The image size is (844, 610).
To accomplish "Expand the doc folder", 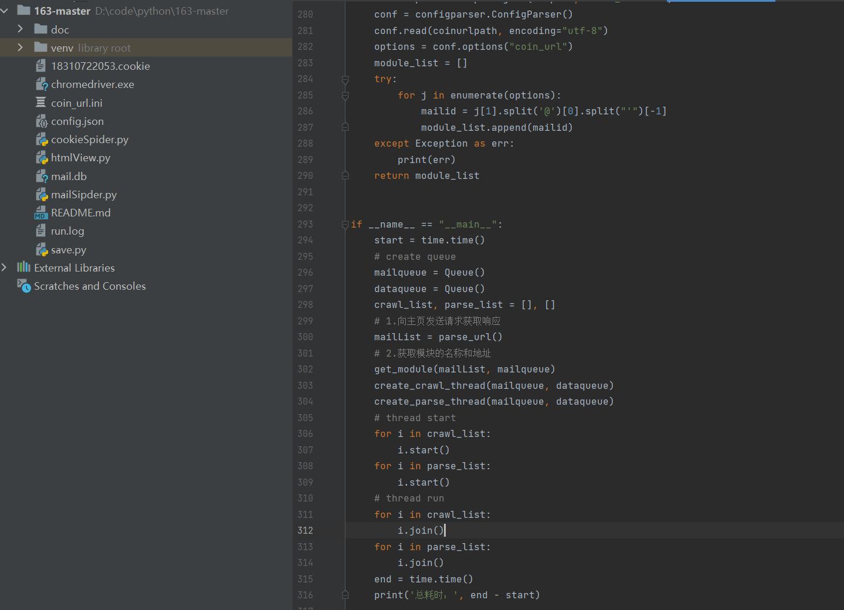I will [x=21, y=29].
